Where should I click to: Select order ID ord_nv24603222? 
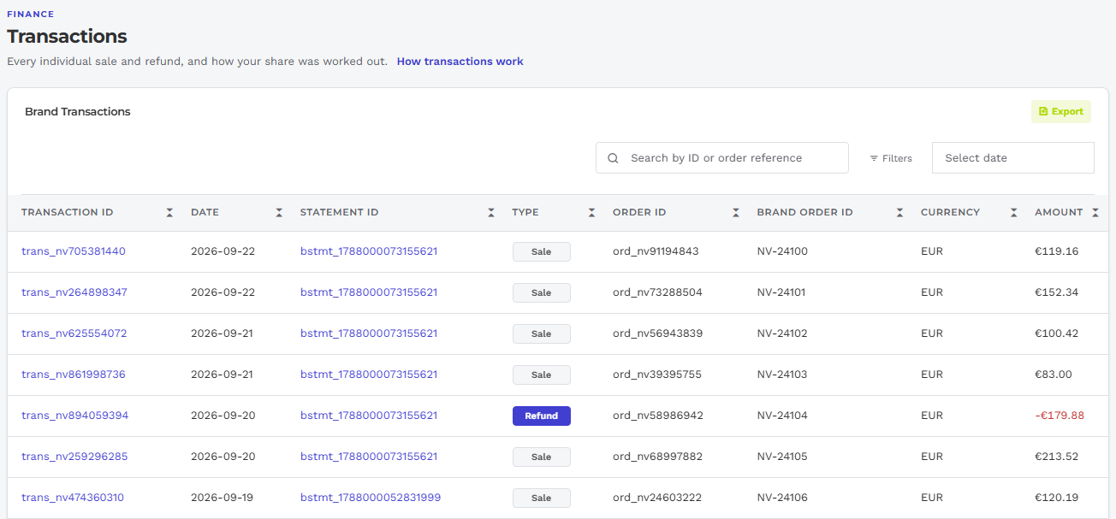pos(657,498)
